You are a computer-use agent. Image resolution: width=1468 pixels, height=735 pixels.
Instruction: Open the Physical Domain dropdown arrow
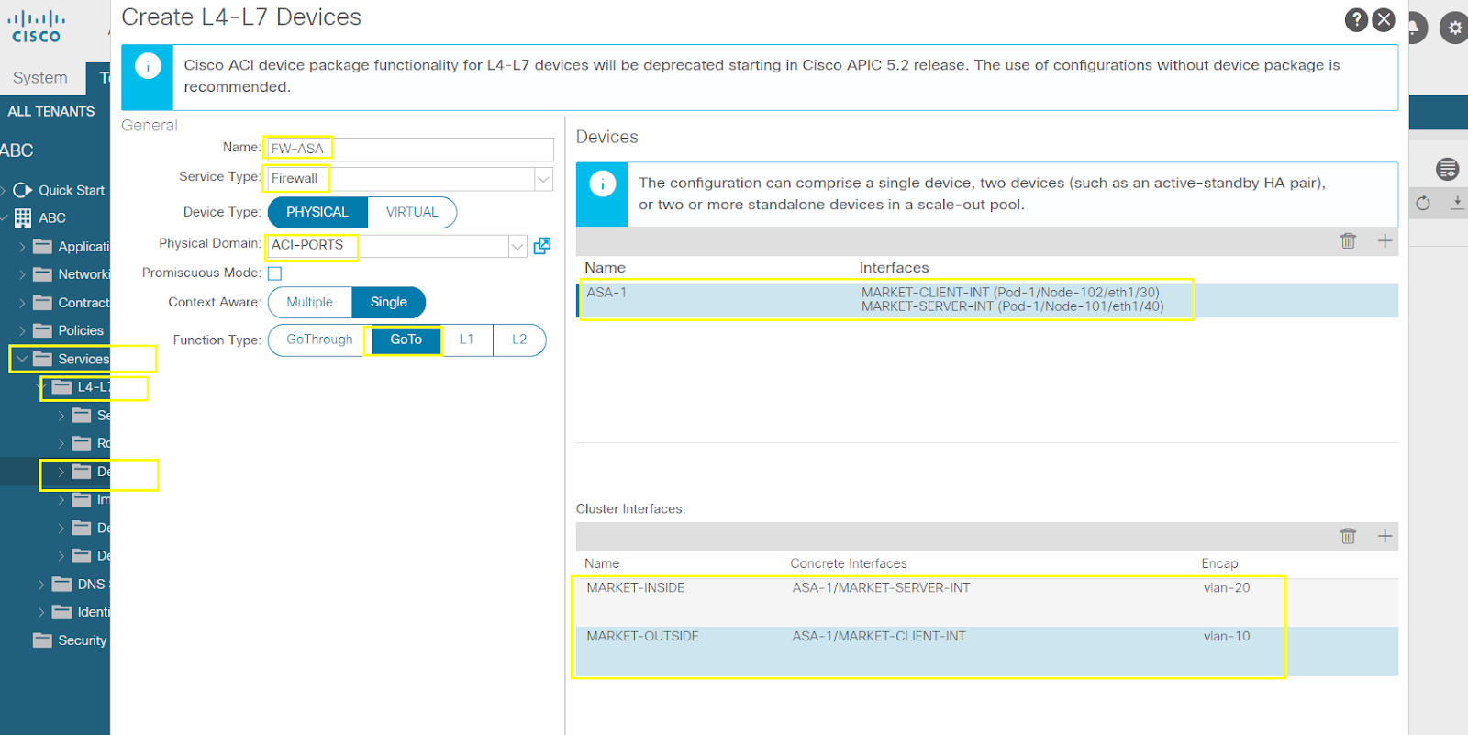(x=517, y=246)
